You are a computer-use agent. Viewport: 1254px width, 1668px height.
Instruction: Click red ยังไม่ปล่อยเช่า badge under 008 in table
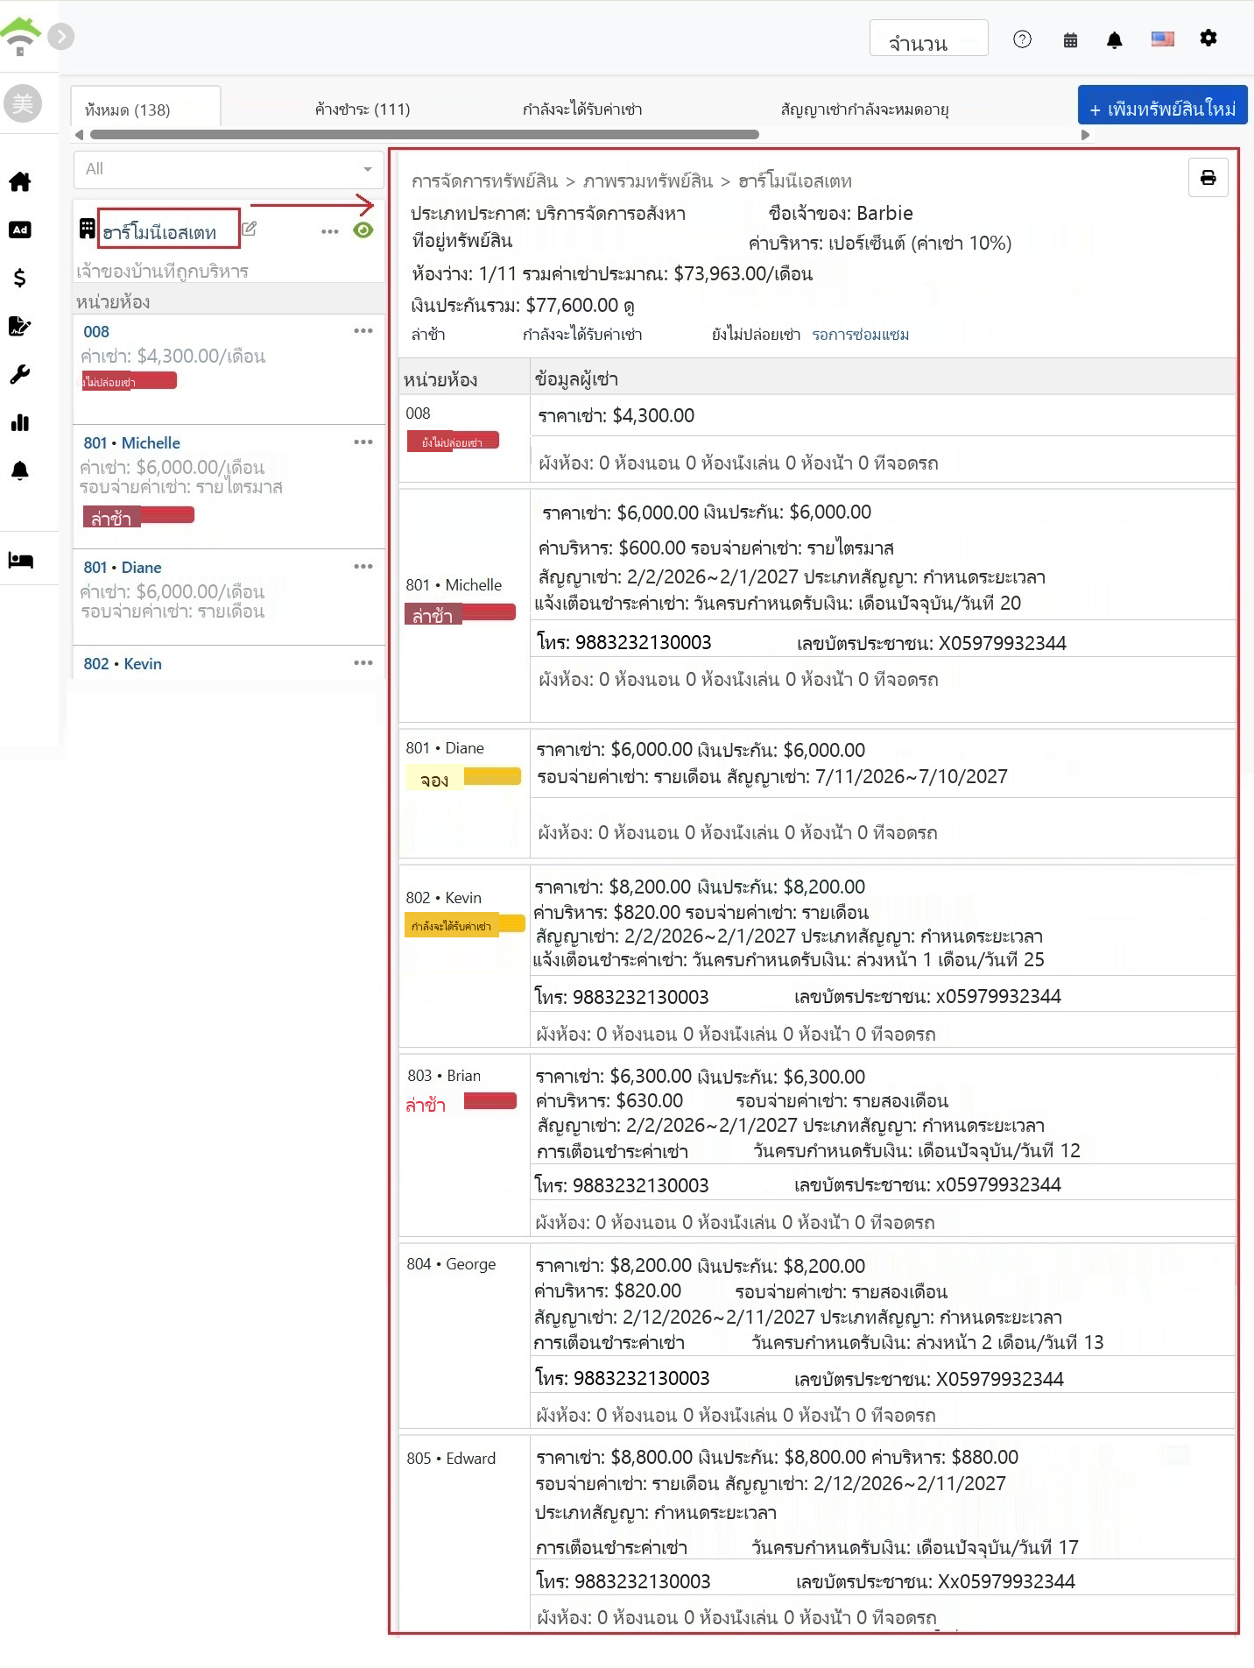pyautogui.click(x=453, y=441)
